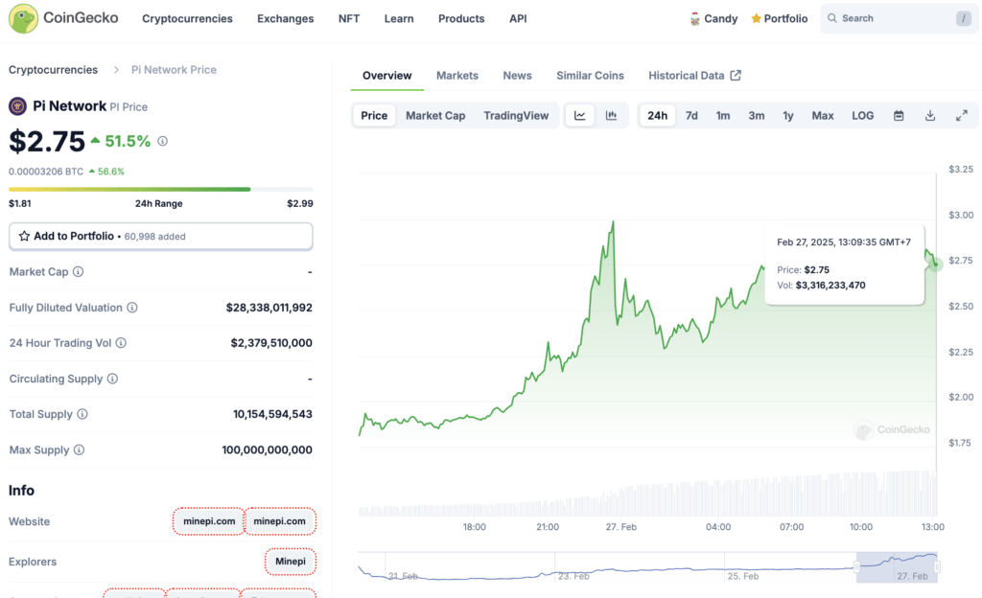This screenshot has height=598, width=982.
Task: Click info icon next to Max Supply
Action: [79, 449]
